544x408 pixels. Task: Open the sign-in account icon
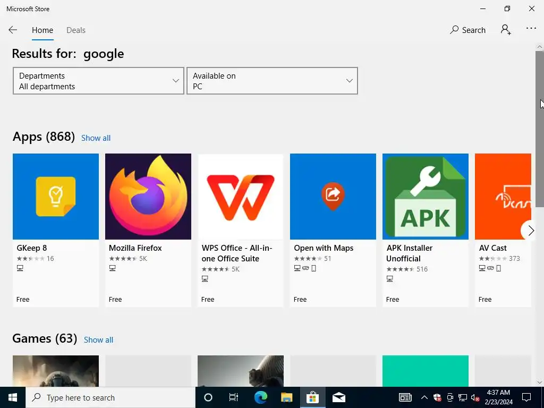click(506, 30)
